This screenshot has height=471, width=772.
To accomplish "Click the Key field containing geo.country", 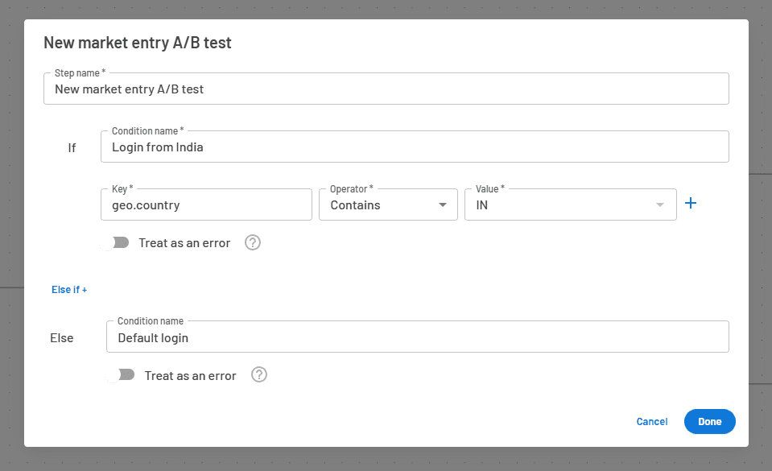I will click(206, 205).
